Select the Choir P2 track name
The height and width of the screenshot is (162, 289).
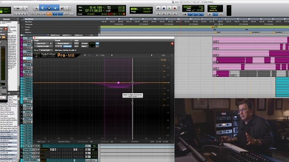click(x=27, y=146)
